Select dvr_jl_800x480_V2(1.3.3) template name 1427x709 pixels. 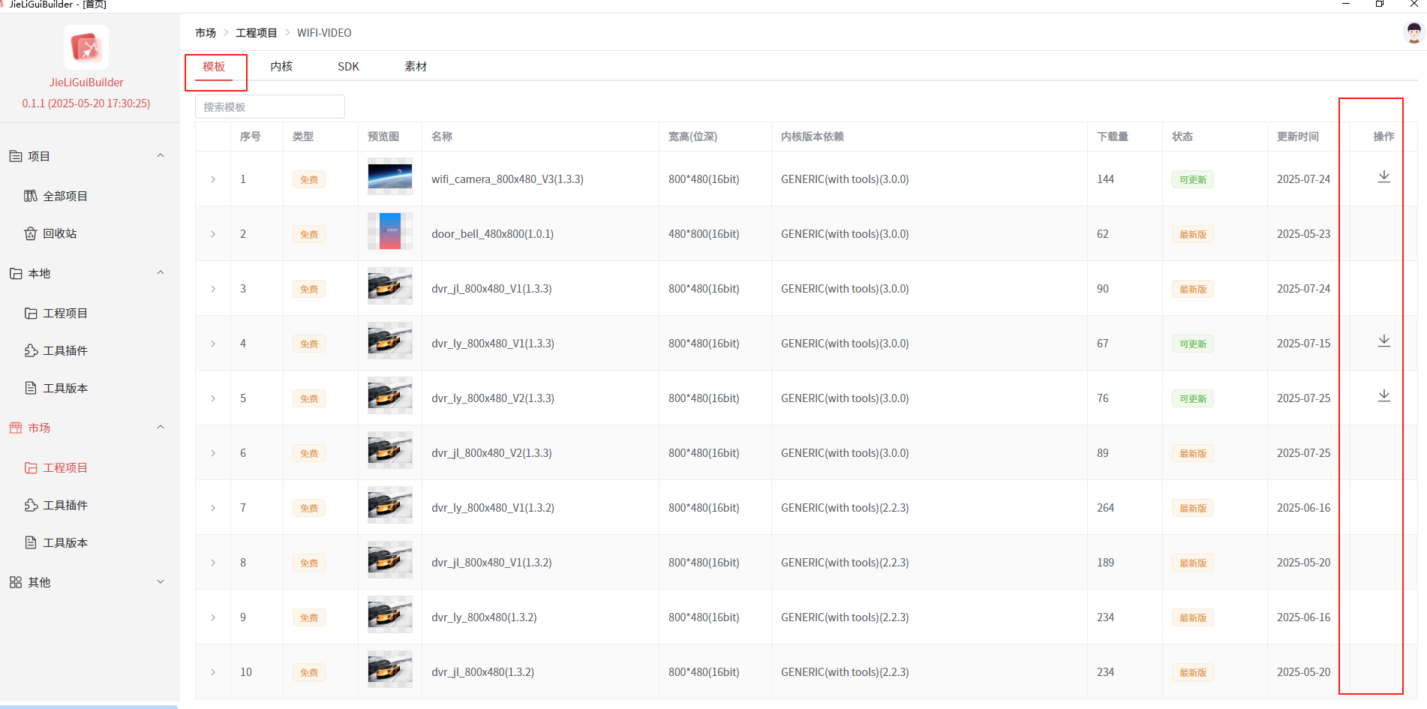click(x=491, y=453)
